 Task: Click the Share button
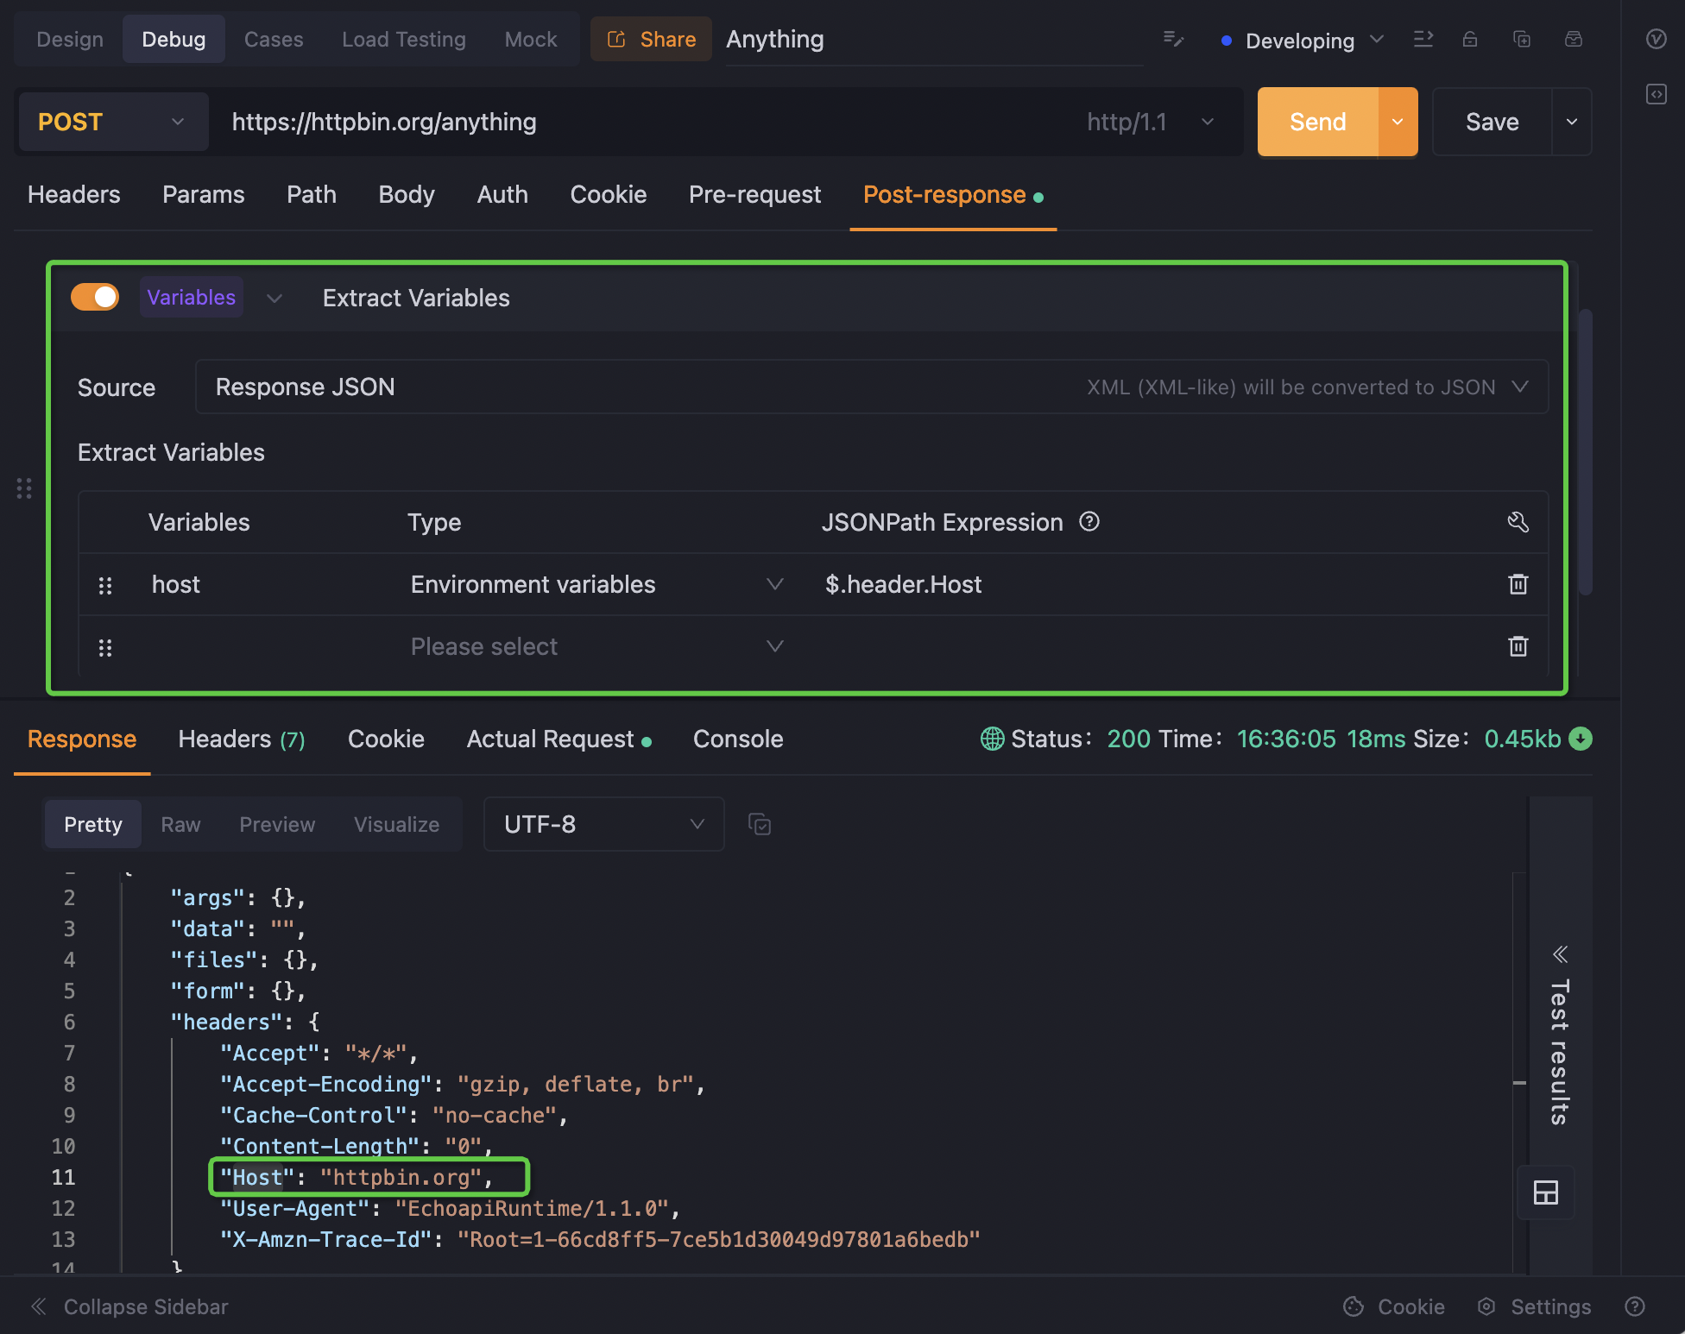(651, 39)
